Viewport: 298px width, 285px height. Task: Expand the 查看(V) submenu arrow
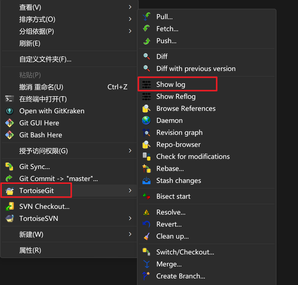[130, 7]
